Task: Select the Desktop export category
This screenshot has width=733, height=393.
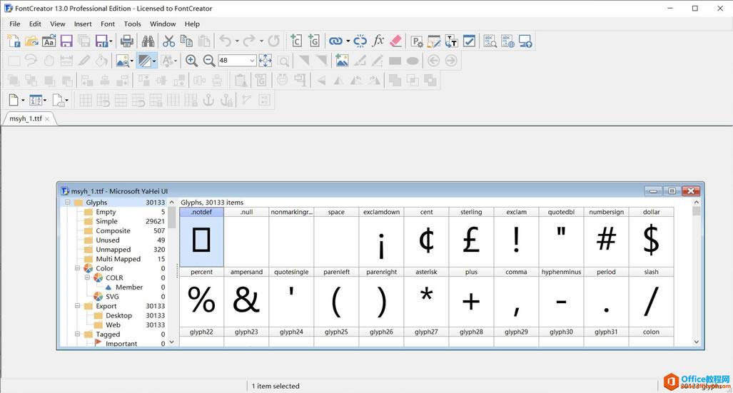Action: (118, 315)
